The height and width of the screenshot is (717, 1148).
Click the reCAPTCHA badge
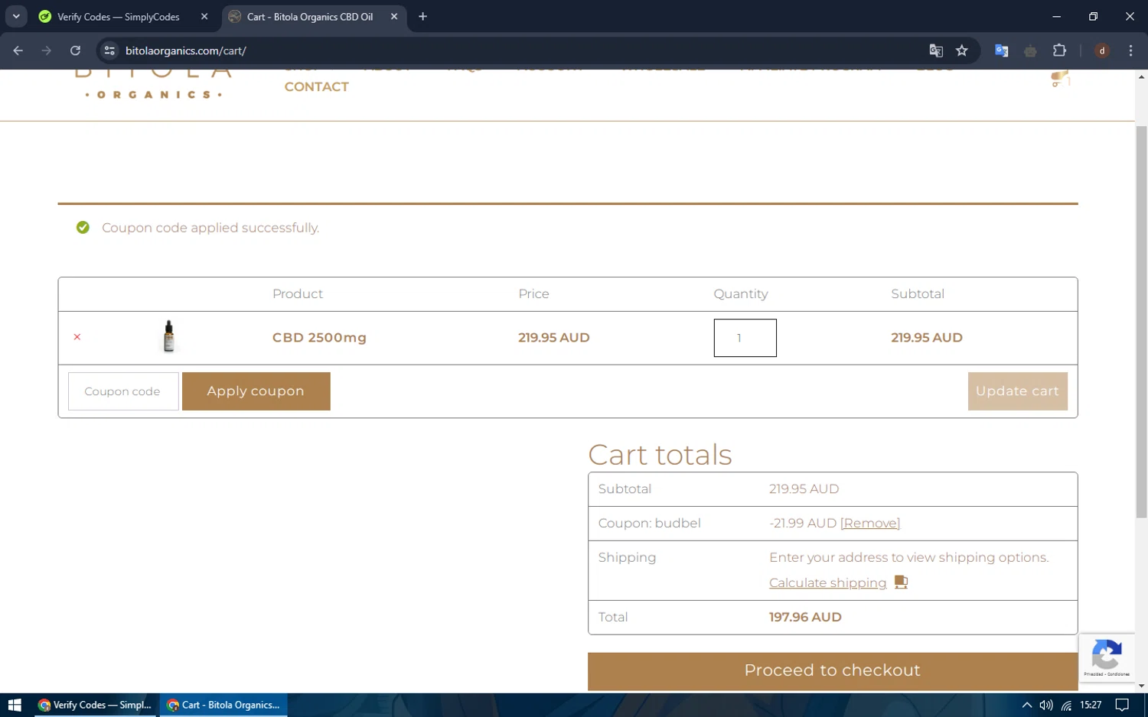(x=1106, y=657)
